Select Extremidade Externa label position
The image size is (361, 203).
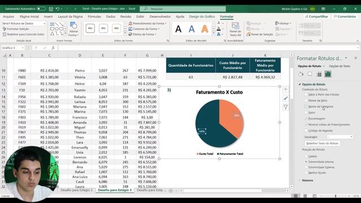(306, 167)
